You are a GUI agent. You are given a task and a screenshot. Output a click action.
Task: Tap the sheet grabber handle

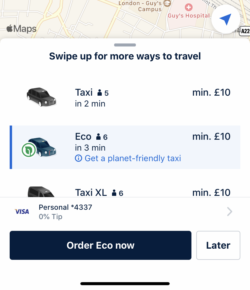125,45
